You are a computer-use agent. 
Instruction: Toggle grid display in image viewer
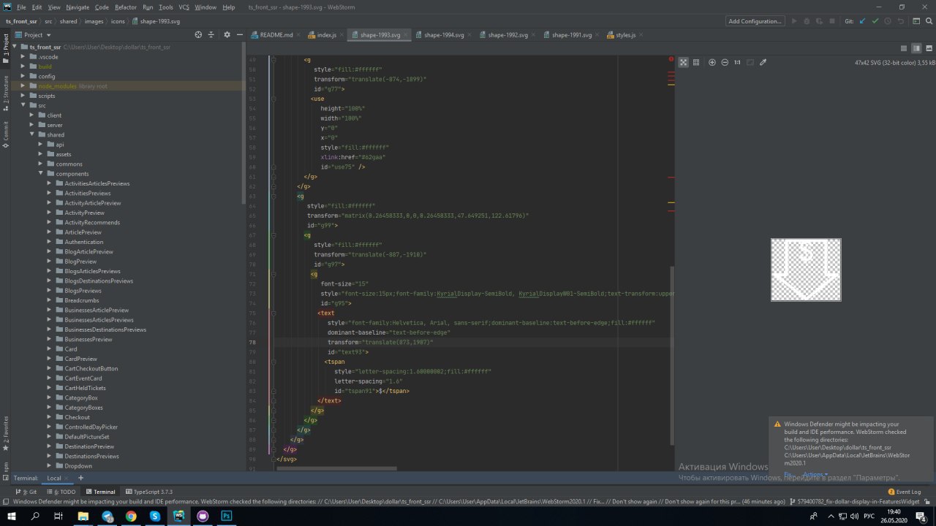[x=696, y=63]
